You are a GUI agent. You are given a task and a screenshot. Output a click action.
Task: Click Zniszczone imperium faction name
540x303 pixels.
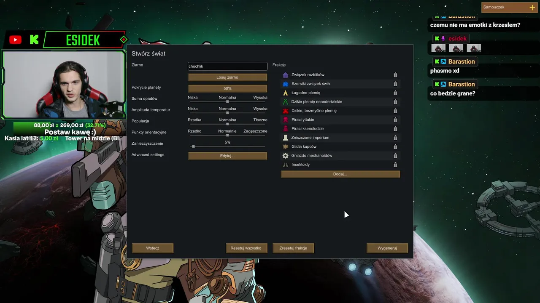click(x=310, y=138)
